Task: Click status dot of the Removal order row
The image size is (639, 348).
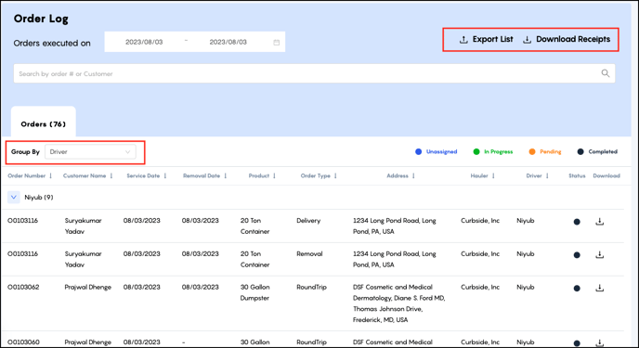Action: [x=577, y=255]
